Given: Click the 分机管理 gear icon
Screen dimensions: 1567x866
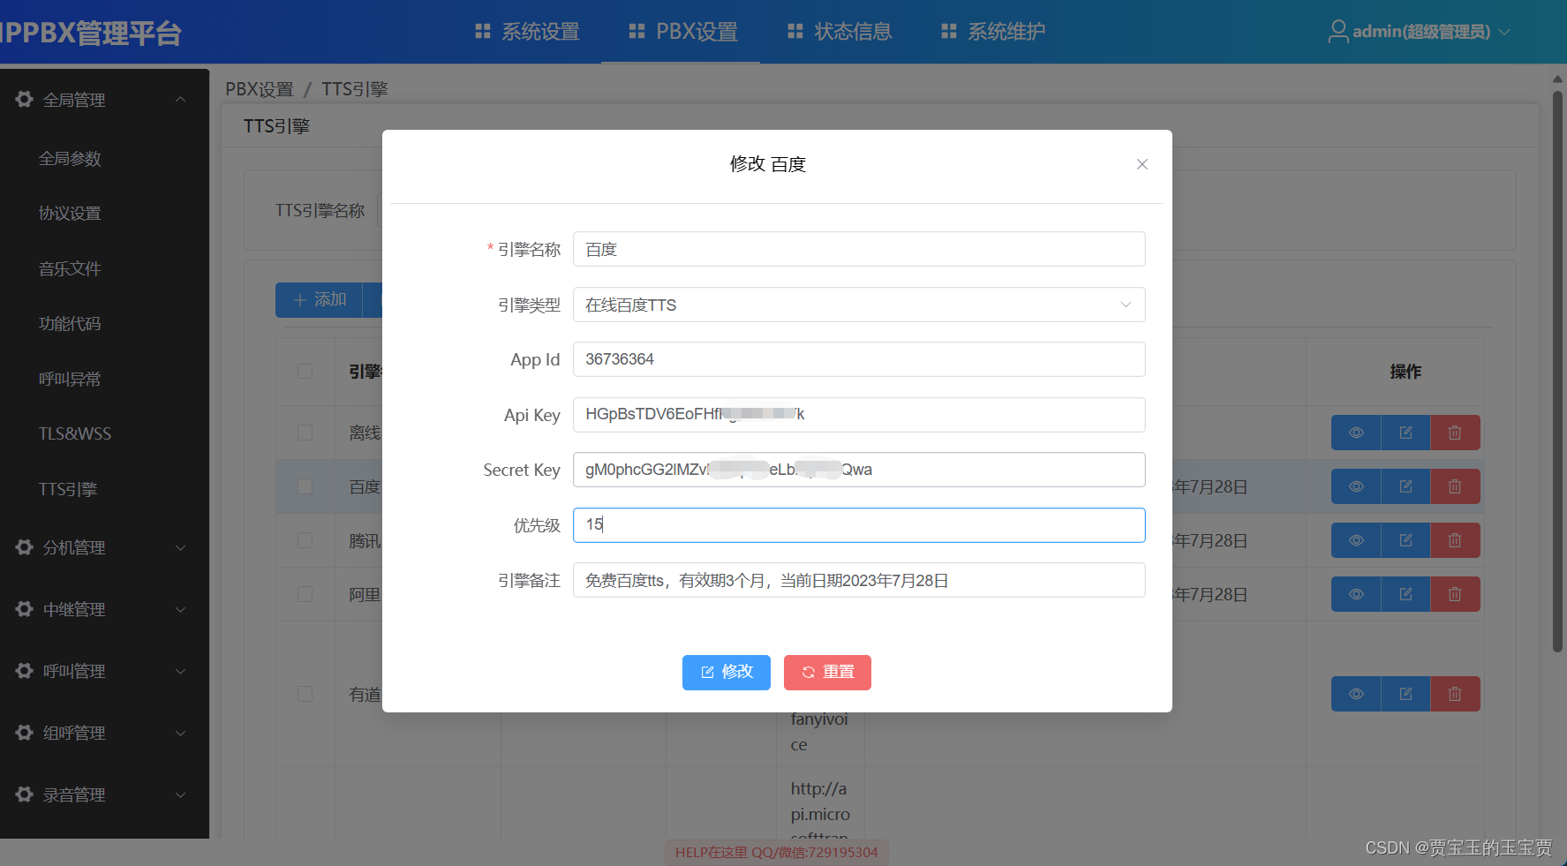Looking at the screenshot, I should pyautogui.click(x=25, y=546).
